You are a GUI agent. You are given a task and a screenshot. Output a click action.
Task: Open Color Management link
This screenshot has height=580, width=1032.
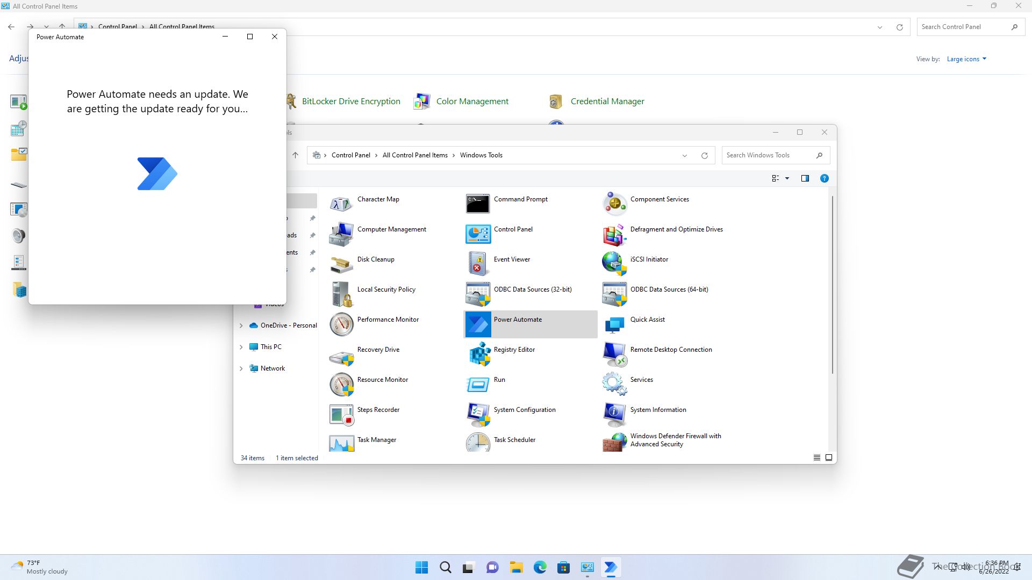click(472, 102)
